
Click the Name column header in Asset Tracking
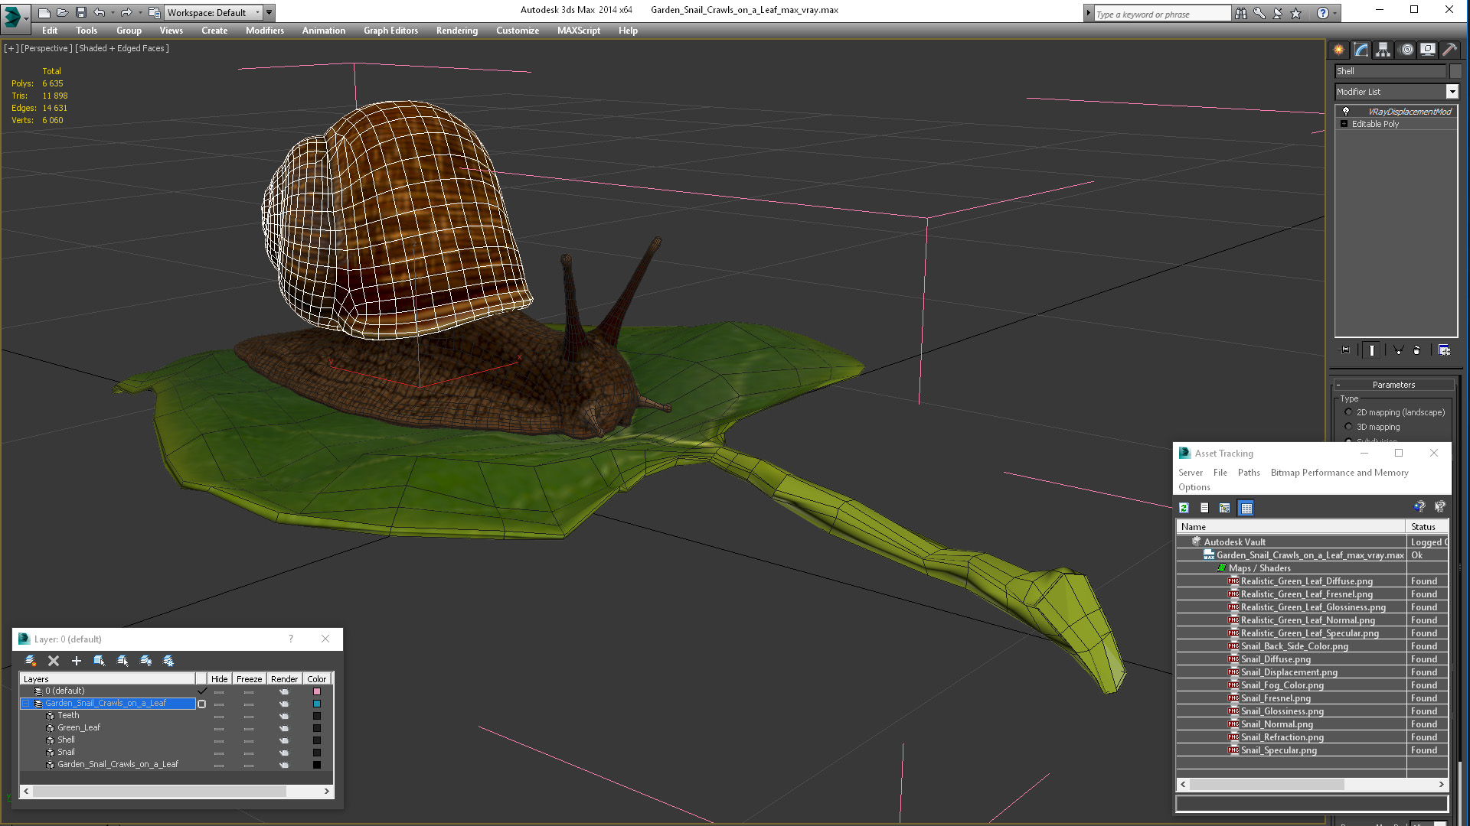tap(1291, 527)
